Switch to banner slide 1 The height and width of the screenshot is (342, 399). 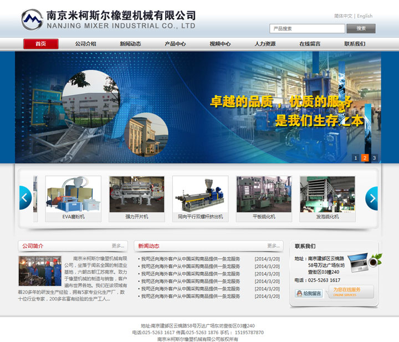click(x=356, y=158)
